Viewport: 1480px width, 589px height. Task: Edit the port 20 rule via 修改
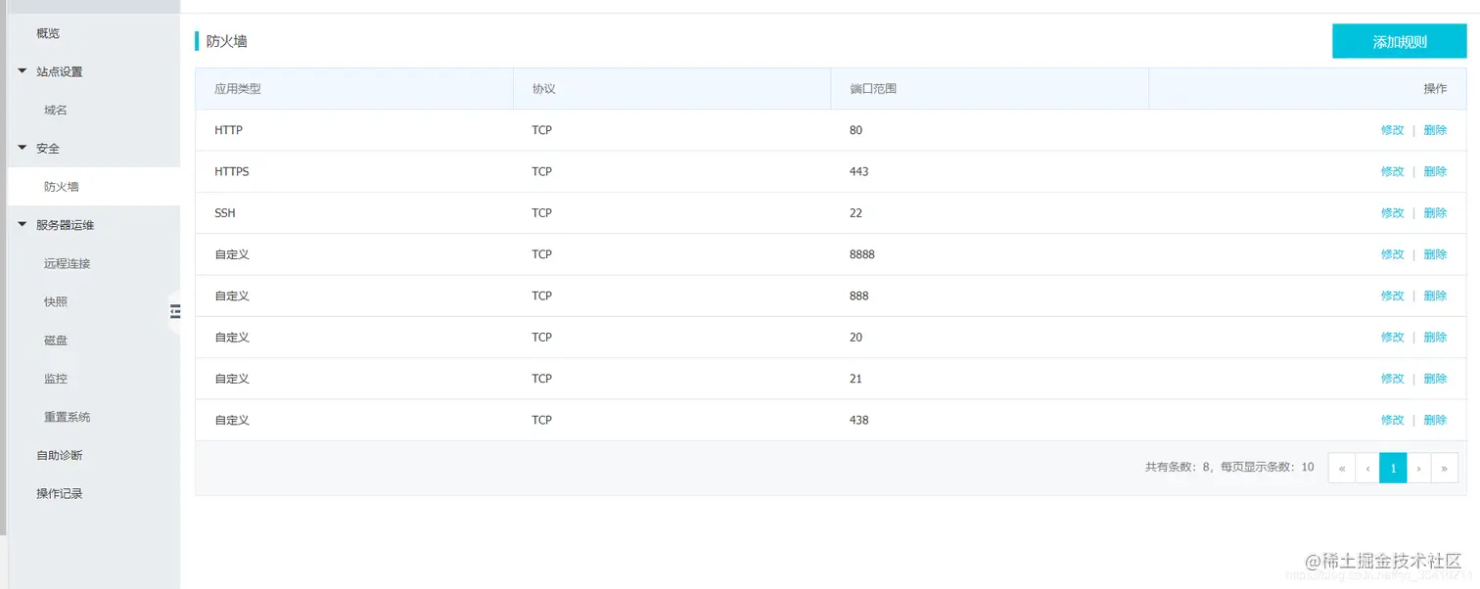click(1392, 338)
